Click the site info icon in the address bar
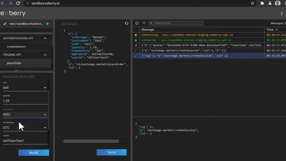 [x=28, y=3]
